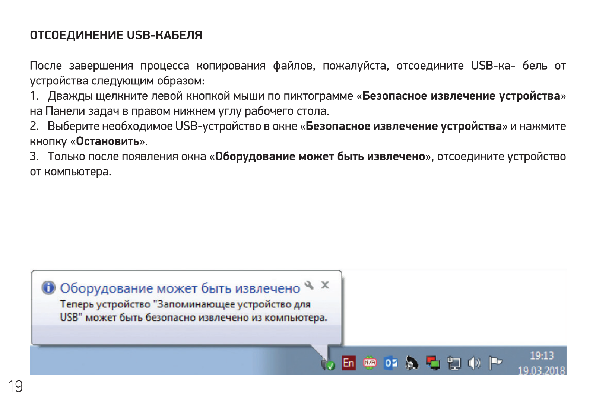Viewport: 596px width, 405px height.
Task: Click the red and green monitors tray icon
Action: click(x=433, y=363)
